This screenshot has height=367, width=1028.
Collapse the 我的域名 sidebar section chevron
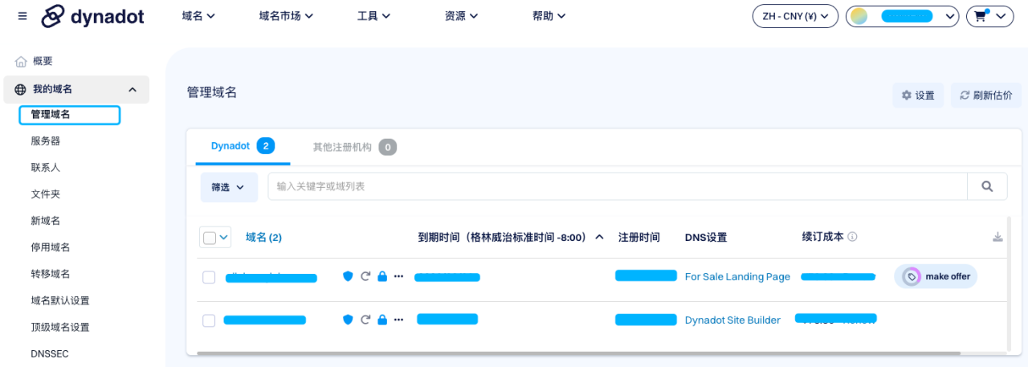click(133, 89)
